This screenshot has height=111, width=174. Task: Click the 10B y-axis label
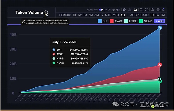[13, 78]
